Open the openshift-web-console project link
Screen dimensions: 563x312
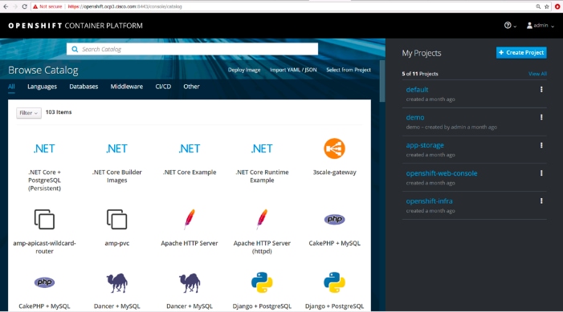(442, 173)
